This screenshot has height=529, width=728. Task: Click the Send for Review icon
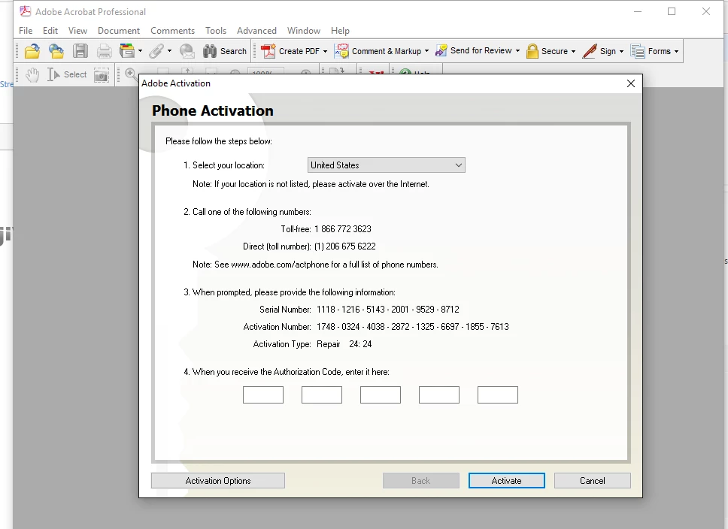point(441,50)
